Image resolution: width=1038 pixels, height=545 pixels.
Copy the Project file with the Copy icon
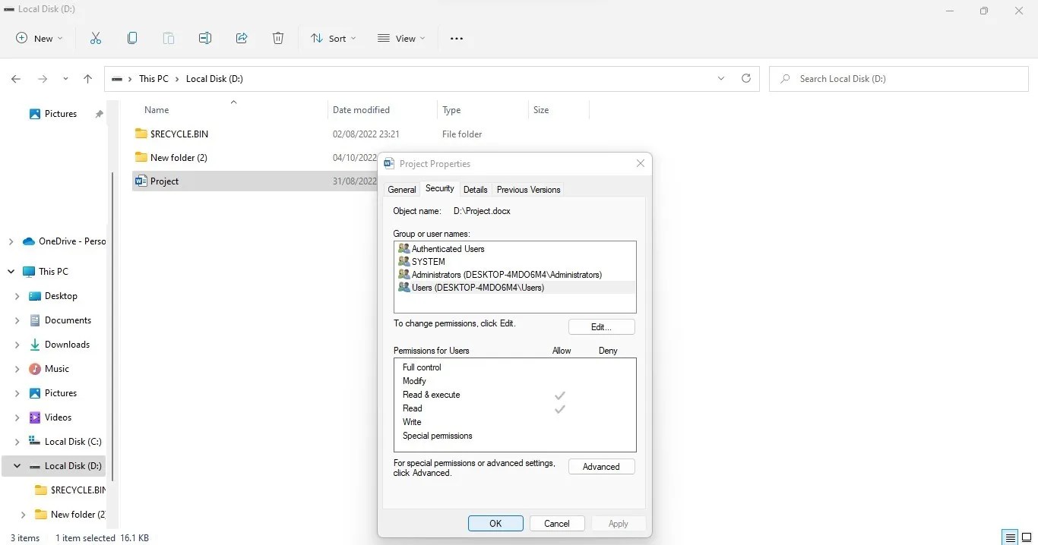click(132, 38)
